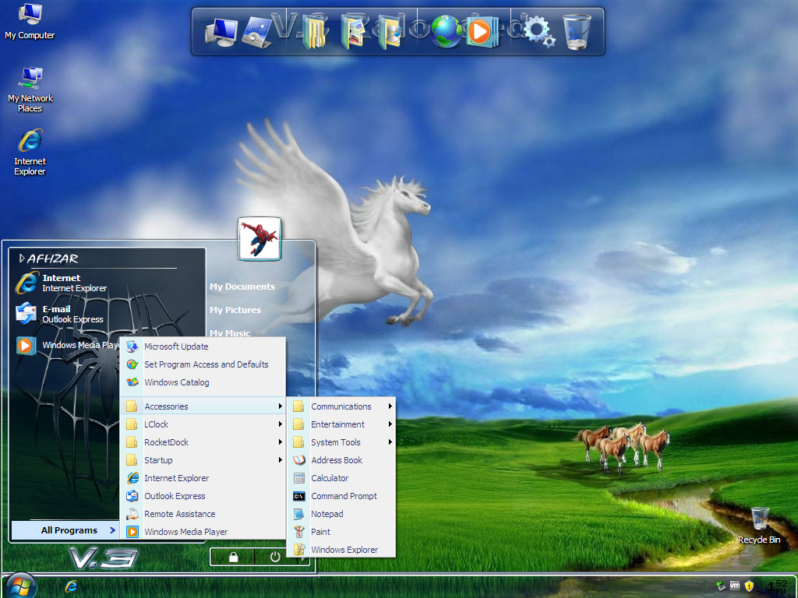Screen dimensions: 798x598
Task: Open My Pictures in Start menu
Action: pyautogui.click(x=235, y=310)
